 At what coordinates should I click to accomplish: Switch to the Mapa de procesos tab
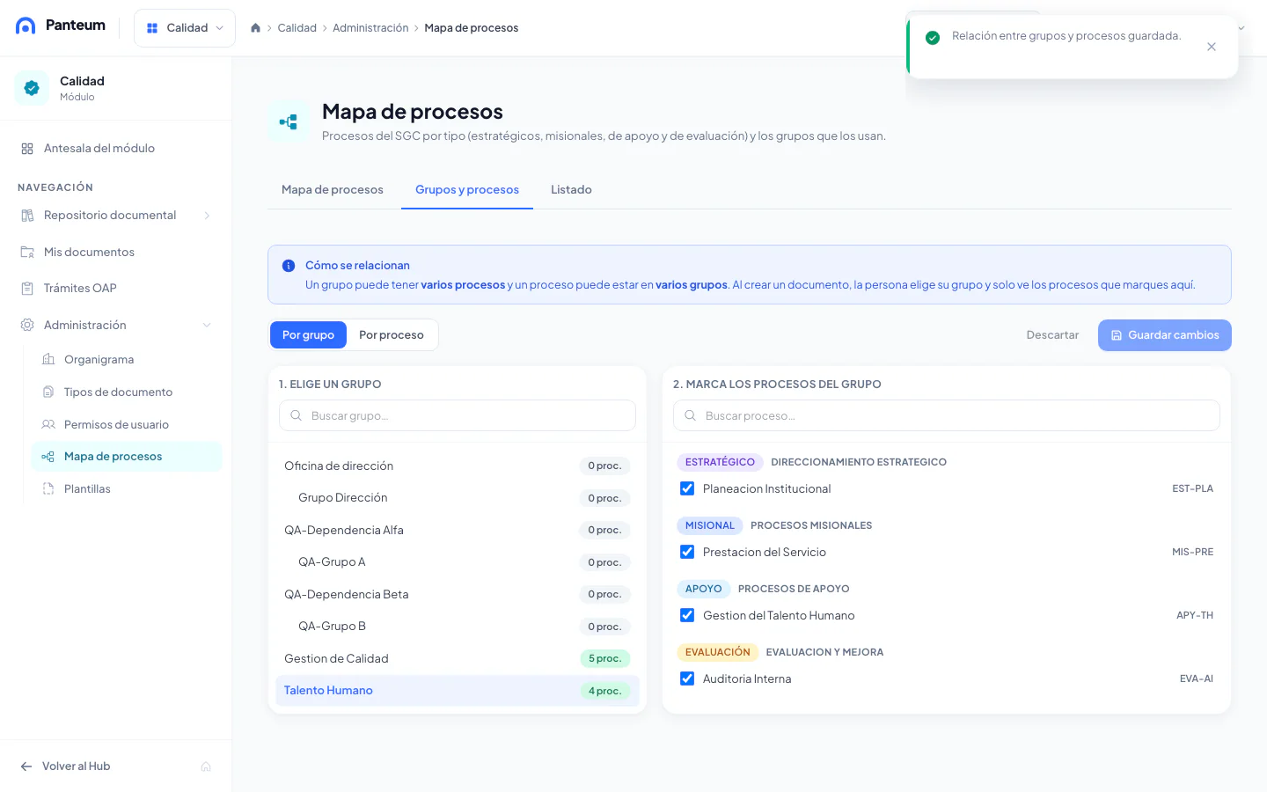click(x=333, y=190)
